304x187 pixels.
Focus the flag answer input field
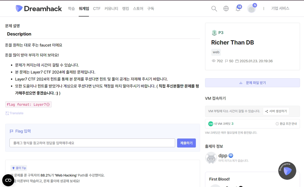(92, 143)
